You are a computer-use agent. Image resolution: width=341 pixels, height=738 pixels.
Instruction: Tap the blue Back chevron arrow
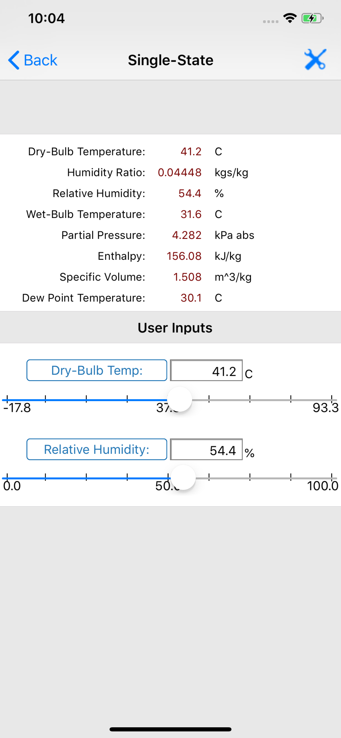pos(14,60)
